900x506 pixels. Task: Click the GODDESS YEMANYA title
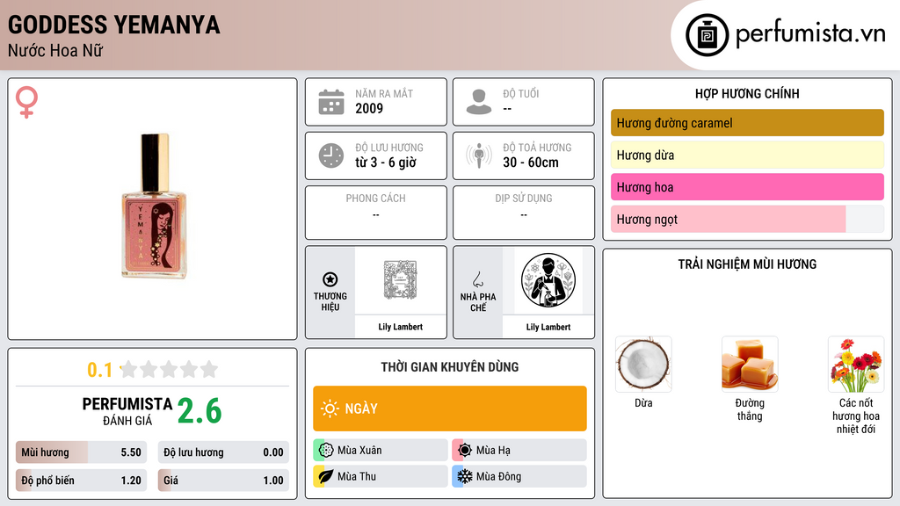pos(113,25)
